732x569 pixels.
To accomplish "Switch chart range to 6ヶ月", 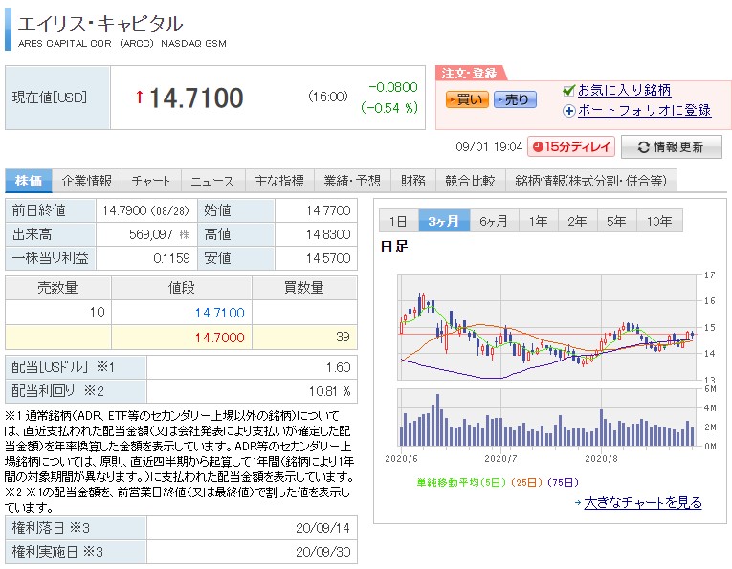I will 494,221.
